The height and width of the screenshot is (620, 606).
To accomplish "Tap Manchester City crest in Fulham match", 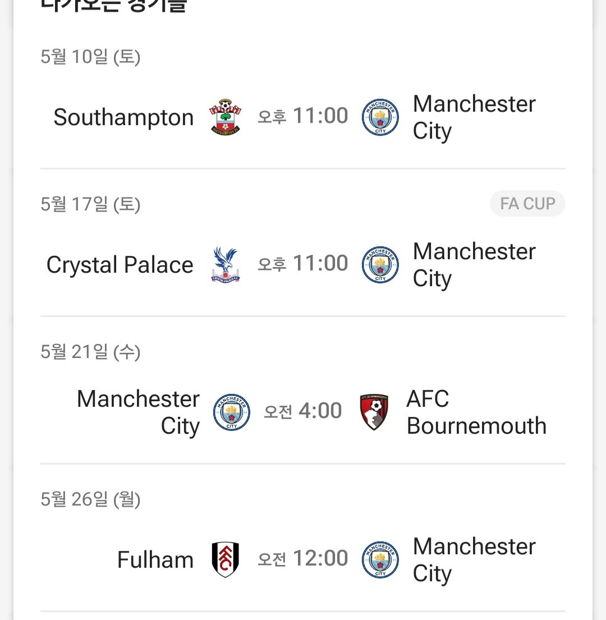I will 380,559.
